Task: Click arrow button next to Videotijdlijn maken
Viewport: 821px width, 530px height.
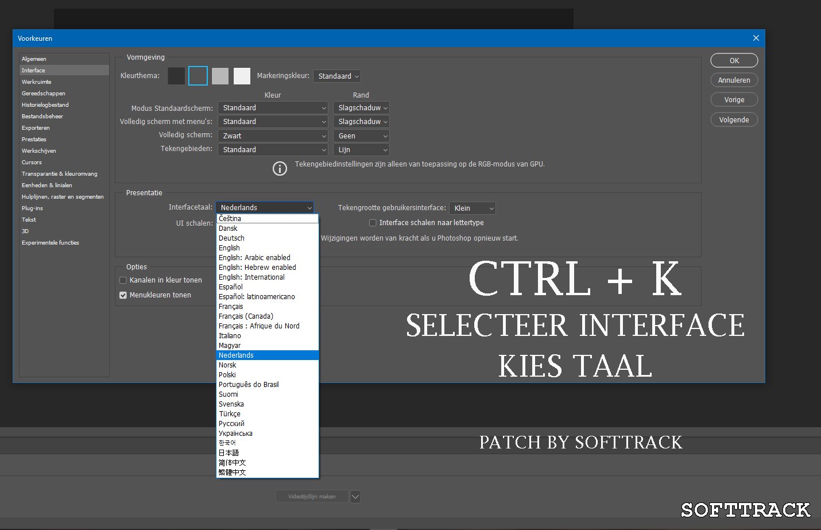Action: (355, 497)
